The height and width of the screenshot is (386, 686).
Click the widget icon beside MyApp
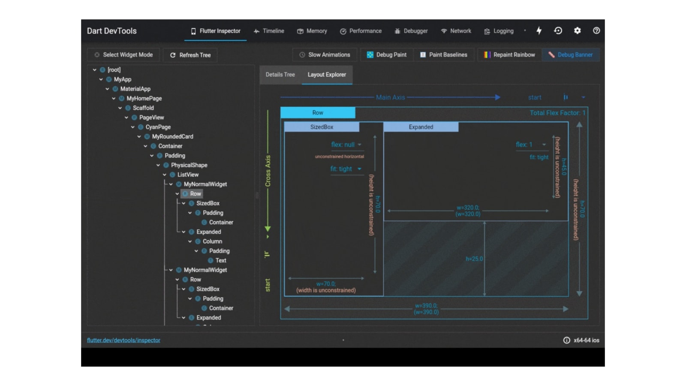click(109, 79)
